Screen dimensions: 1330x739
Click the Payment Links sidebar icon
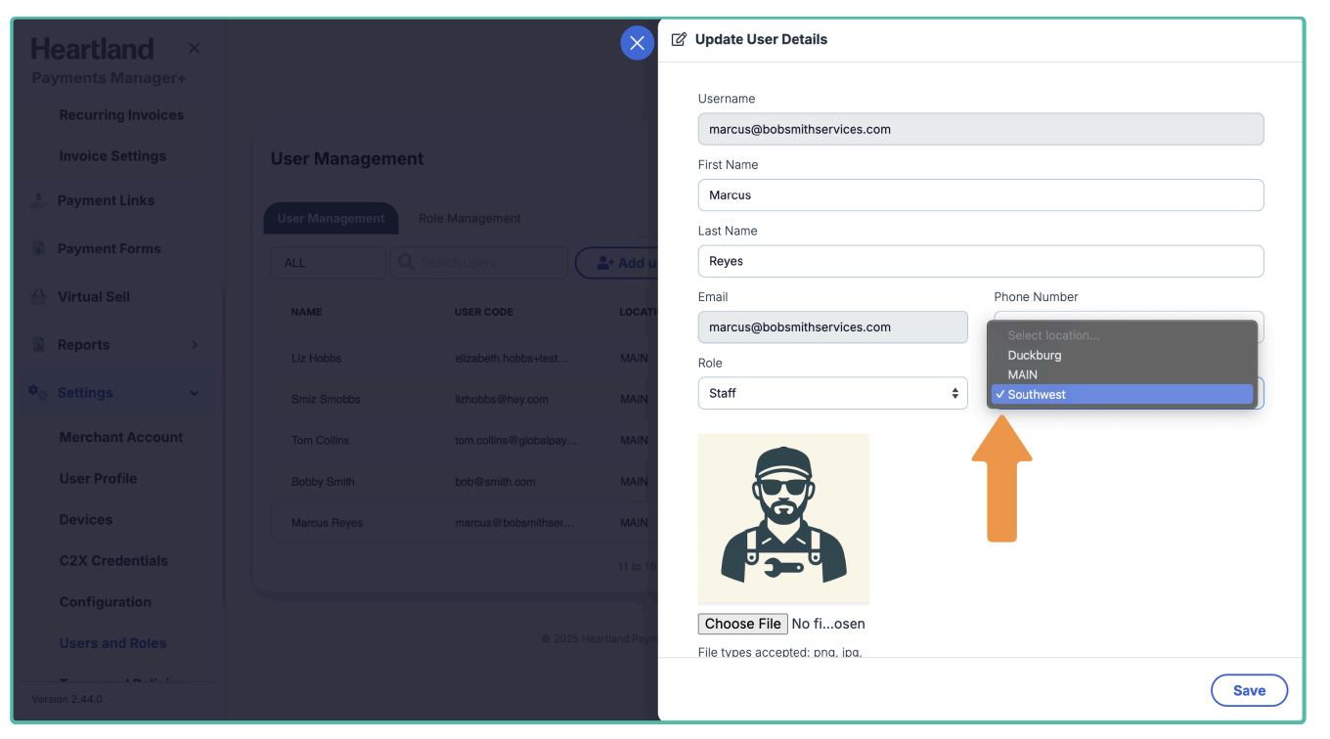pyautogui.click(x=38, y=200)
